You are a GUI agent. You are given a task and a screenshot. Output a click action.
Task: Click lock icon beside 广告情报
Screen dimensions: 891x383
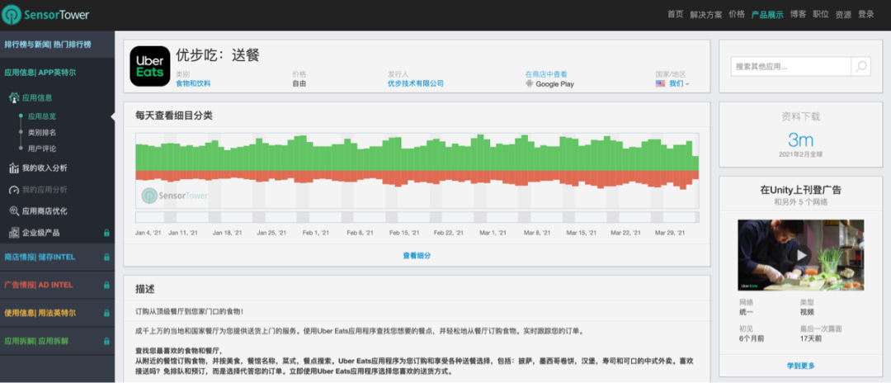point(106,285)
